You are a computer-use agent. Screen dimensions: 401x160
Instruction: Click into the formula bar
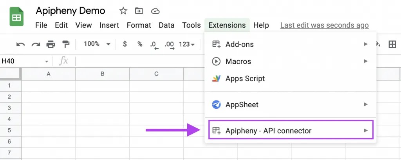(139, 61)
